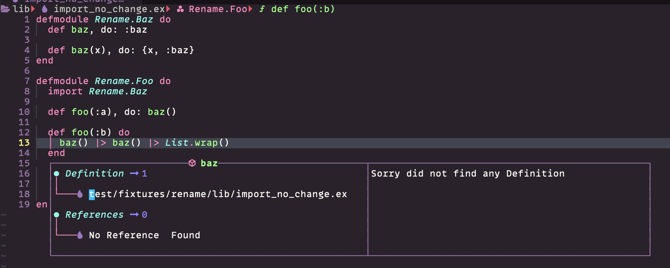
Task: Click the droplet icon beside No Reference Found
Action: click(80, 235)
